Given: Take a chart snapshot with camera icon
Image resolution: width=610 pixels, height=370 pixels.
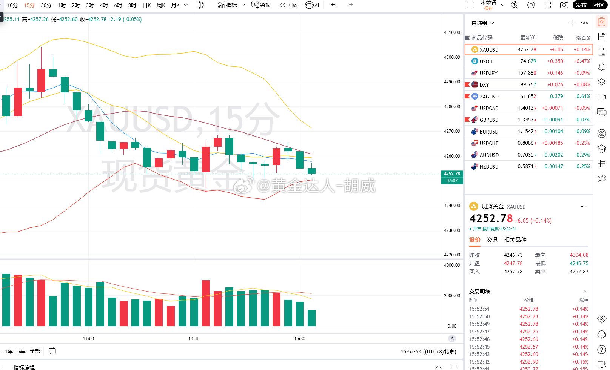Looking at the screenshot, I should 564,5.
